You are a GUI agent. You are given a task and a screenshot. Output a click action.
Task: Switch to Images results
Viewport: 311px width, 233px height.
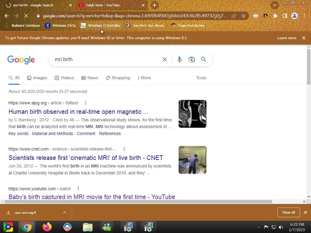[x=37, y=78]
